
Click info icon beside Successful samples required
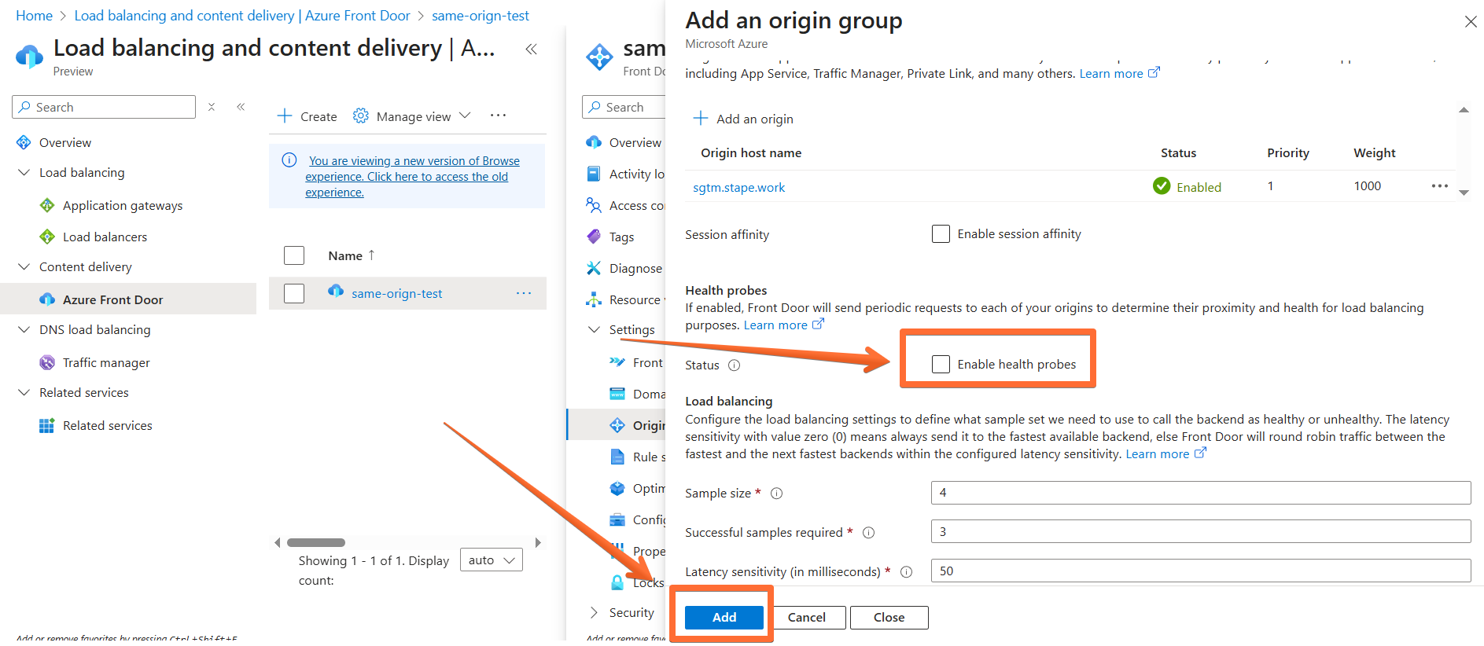[869, 533]
